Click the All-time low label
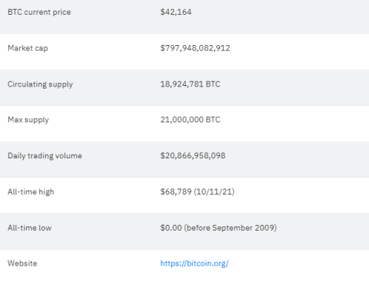The height and width of the screenshot is (284, 369). [x=30, y=228]
